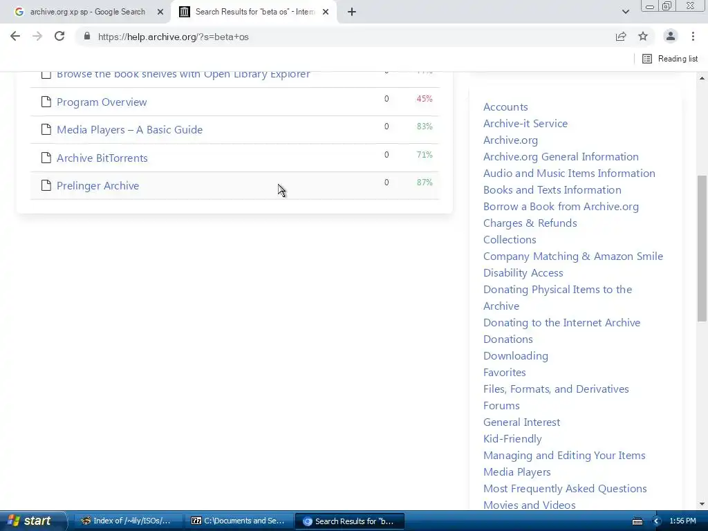Open Managing and Editing Your Items
This screenshot has height=531, width=708.
564,455
